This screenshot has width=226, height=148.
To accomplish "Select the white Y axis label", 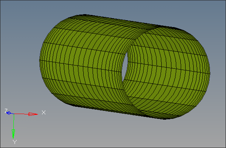I will point(15,142).
